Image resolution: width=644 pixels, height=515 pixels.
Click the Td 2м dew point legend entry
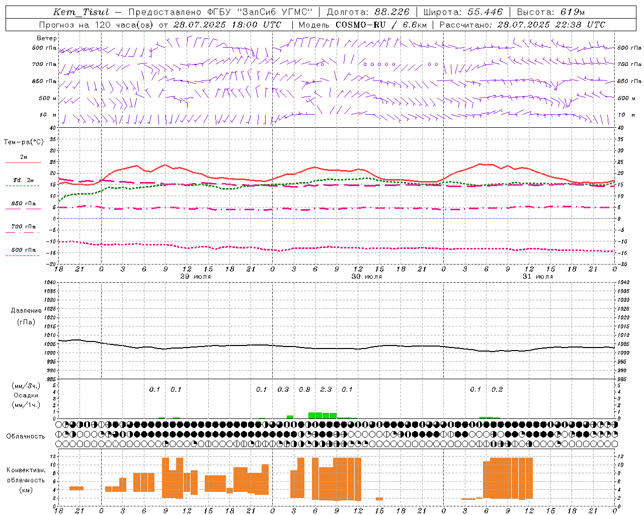coord(23,180)
